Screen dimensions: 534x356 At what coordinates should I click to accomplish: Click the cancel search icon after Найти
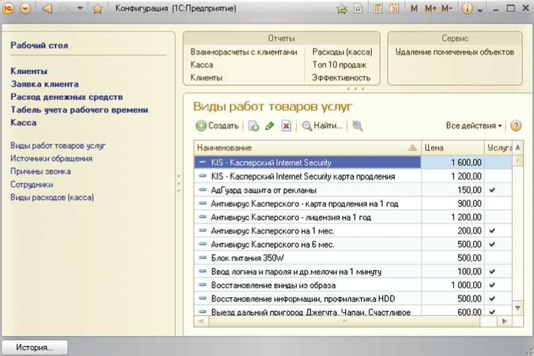(357, 126)
